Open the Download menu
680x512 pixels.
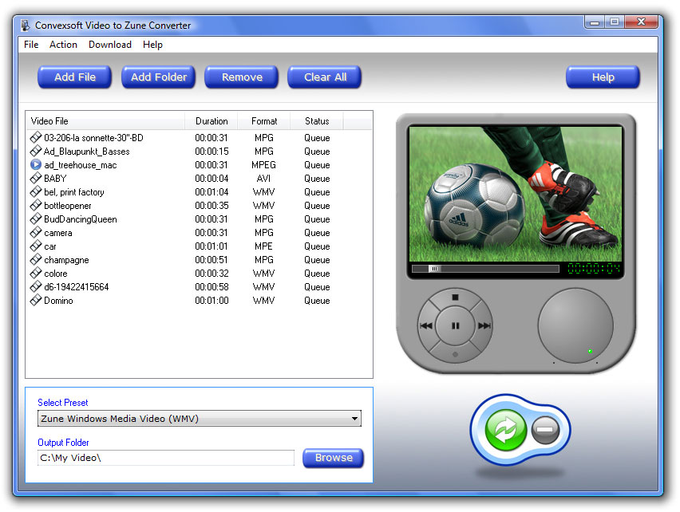[x=110, y=45]
